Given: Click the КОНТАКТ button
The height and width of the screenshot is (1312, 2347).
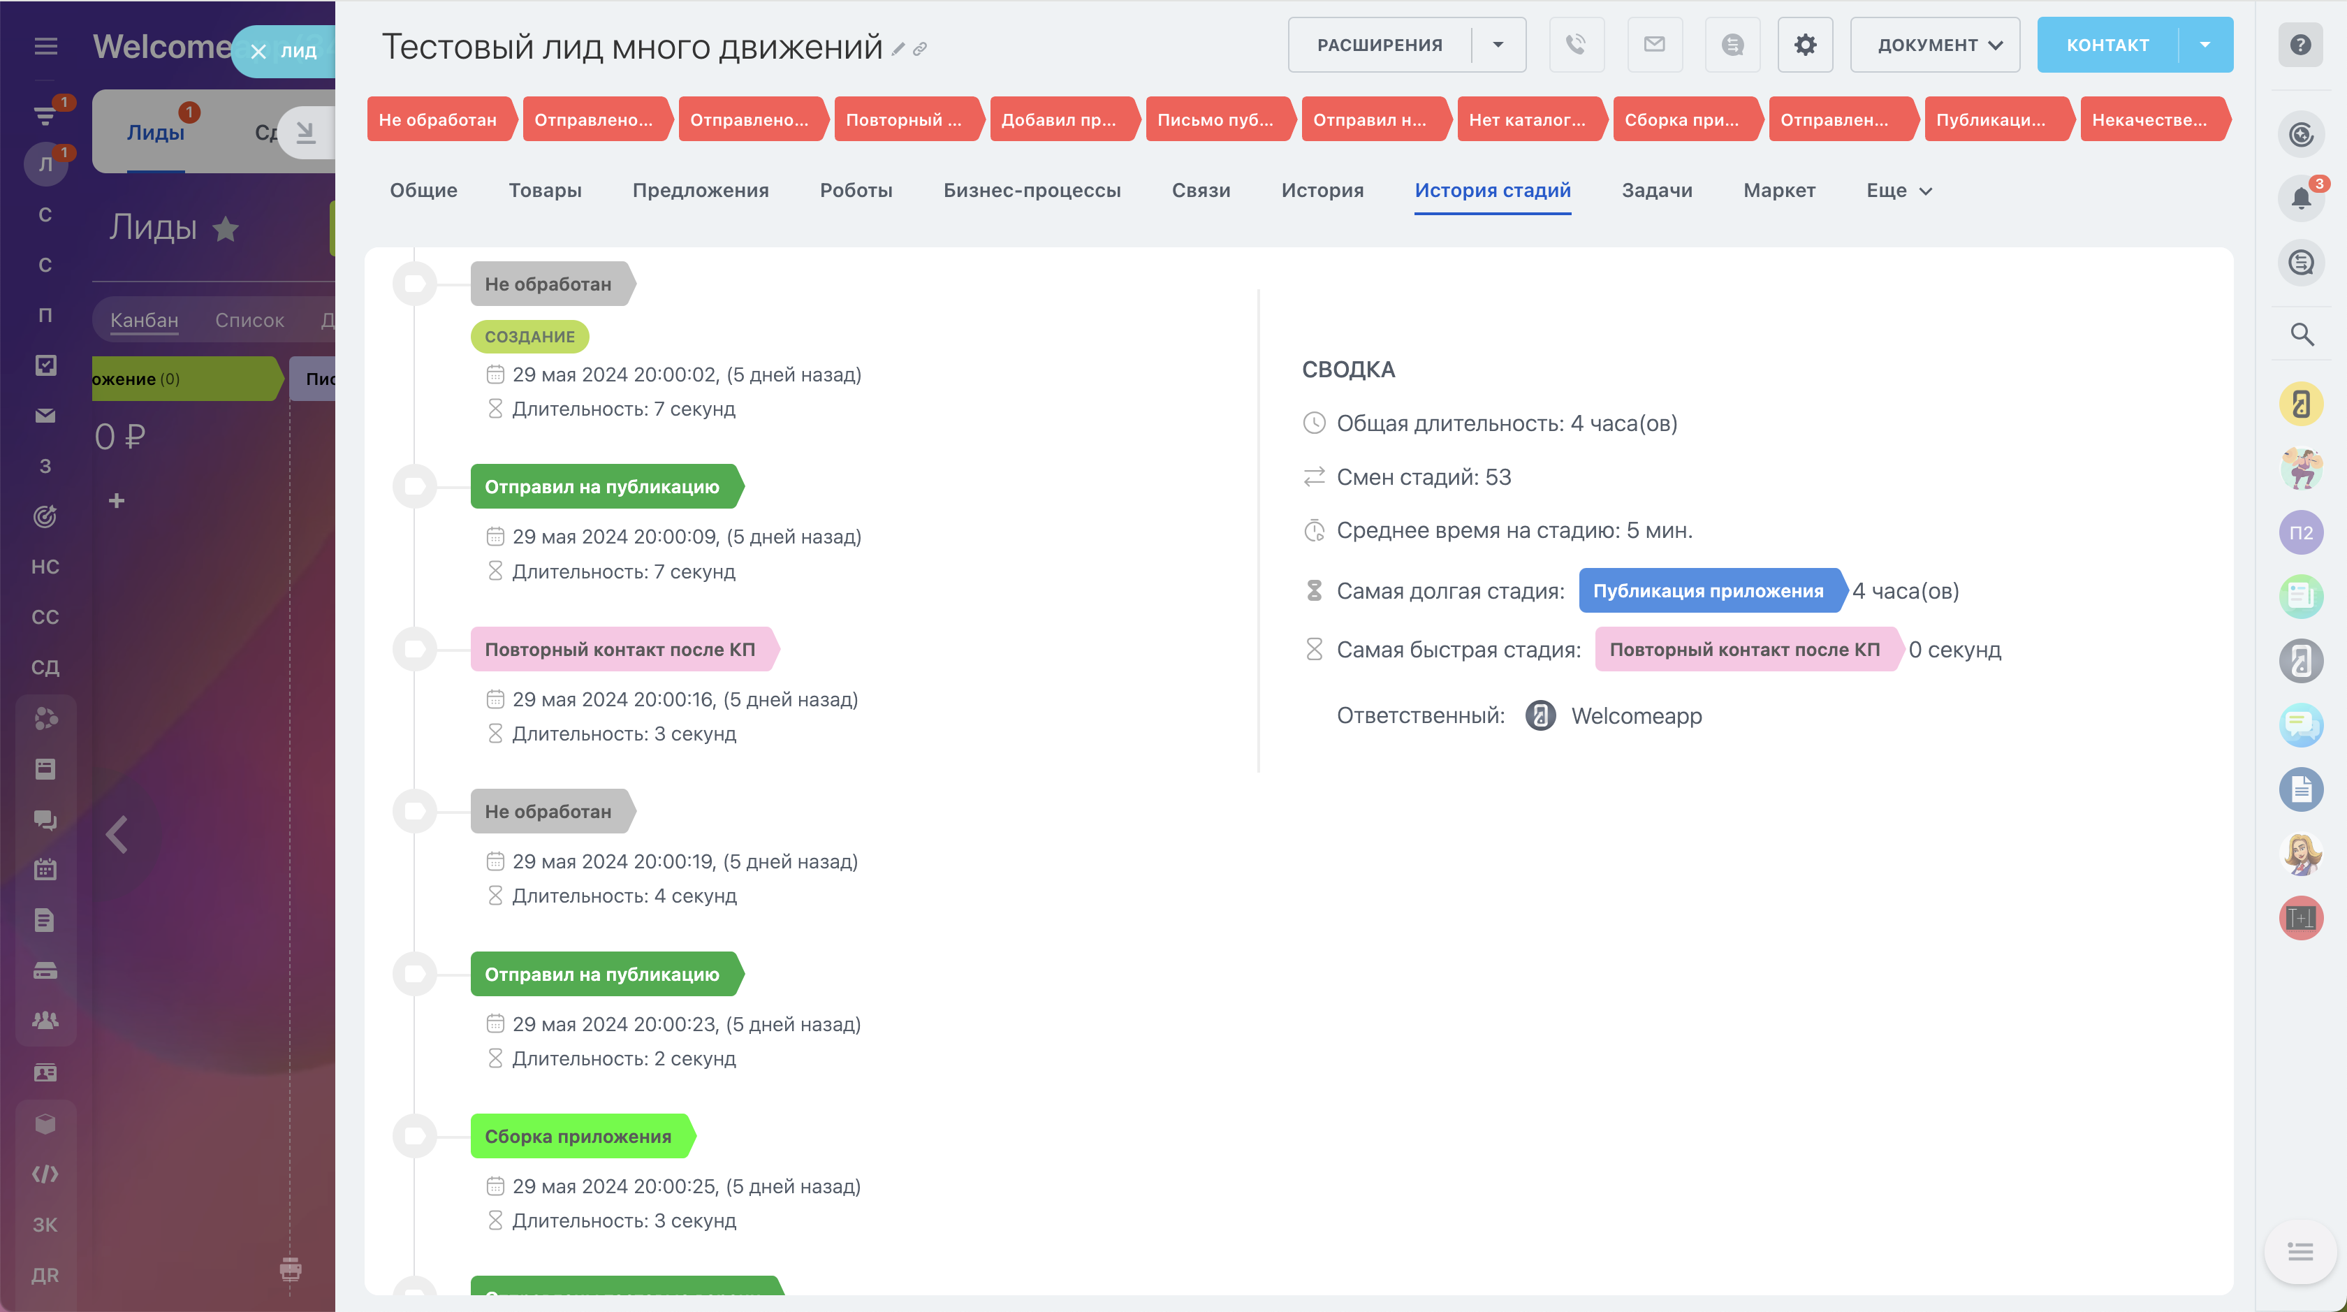Looking at the screenshot, I should coord(2107,45).
